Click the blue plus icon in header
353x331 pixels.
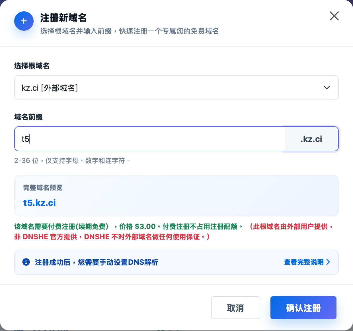24,21
